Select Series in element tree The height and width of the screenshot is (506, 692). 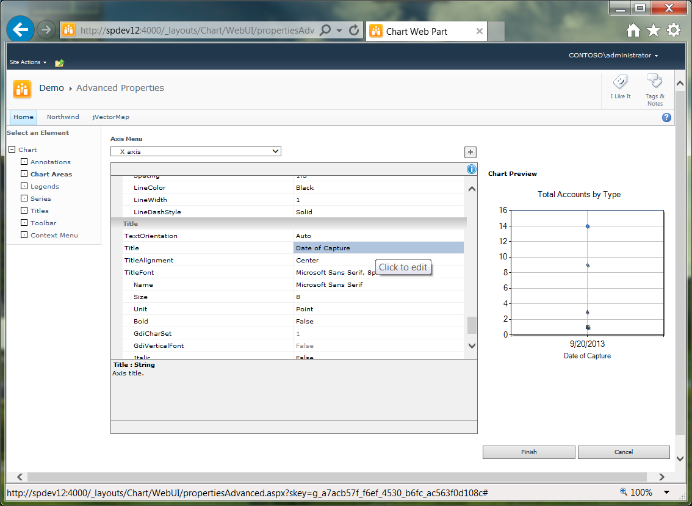coord(41,199)
